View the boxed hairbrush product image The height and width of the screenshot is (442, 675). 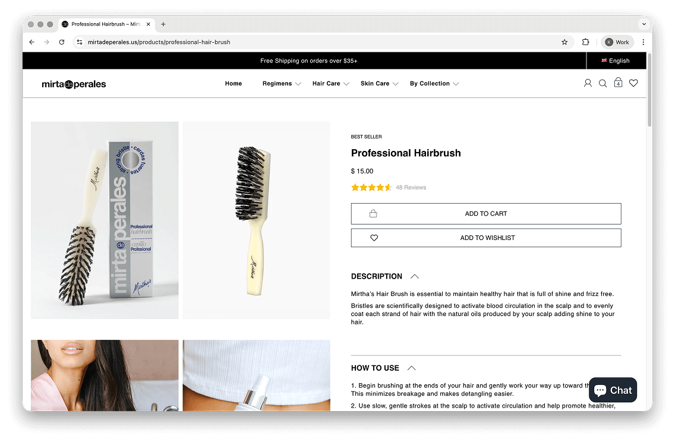click(x=105, y=220)
